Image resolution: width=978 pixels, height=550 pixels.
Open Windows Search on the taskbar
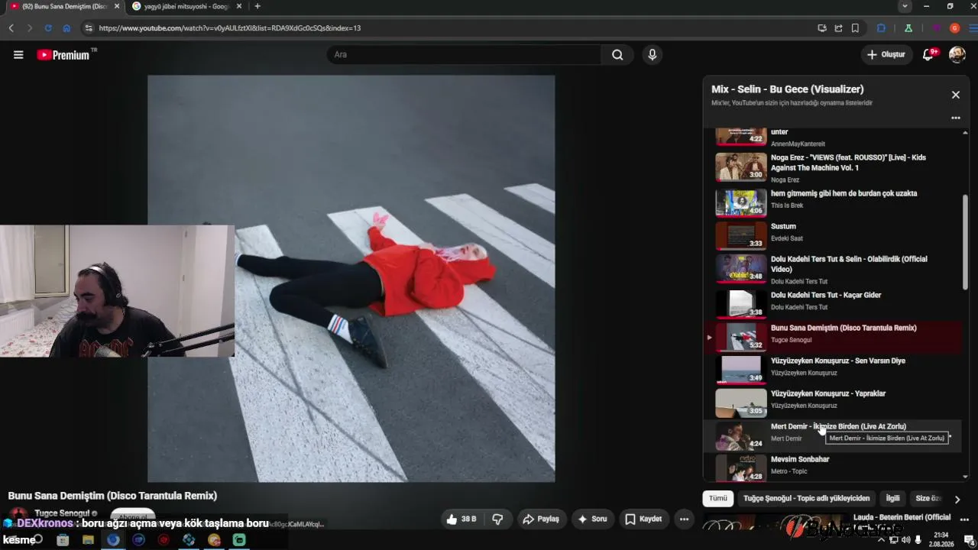click(37, 540)
